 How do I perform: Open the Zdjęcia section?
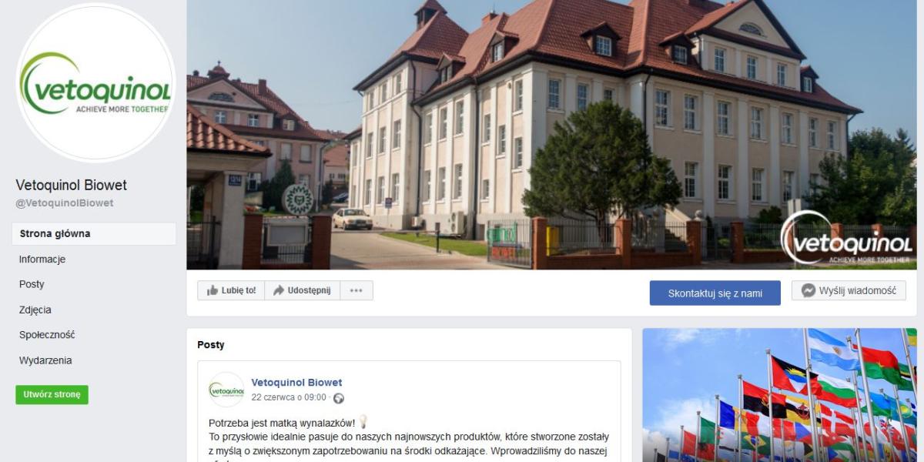pos(35,310)
